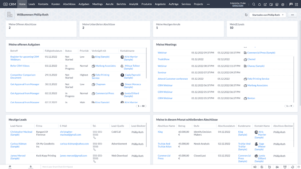301x169 pixels.
Task: Go to the next page of Meine Meetings
Action: tap(293, 106)
